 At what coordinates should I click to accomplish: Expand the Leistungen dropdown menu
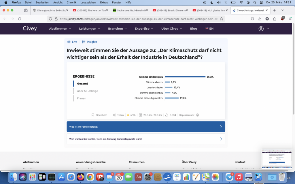pos(90,29)
